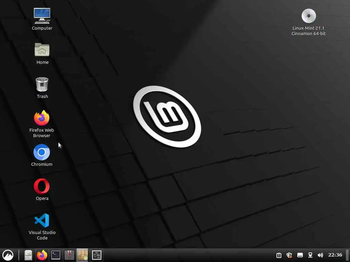Open the Terminal launcher in panel
The width and height of the screenshot is (350, 262).
56,255
